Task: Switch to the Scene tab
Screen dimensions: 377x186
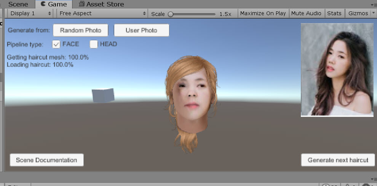Action: pyautogui.click(x=18, y=5)
